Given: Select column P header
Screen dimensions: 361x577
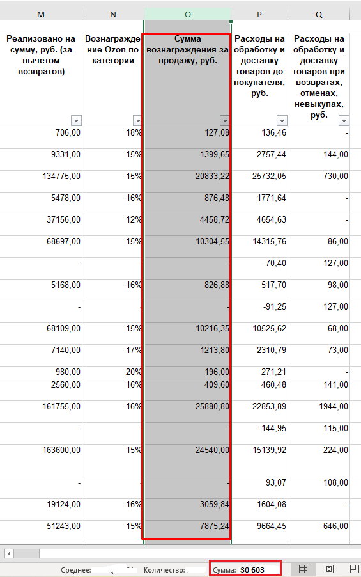Looking at the screenshot, I should [x=259, y=14].
